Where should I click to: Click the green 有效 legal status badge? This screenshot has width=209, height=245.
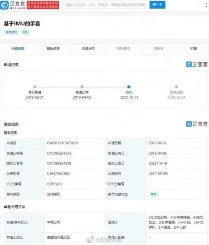point(153,194)
